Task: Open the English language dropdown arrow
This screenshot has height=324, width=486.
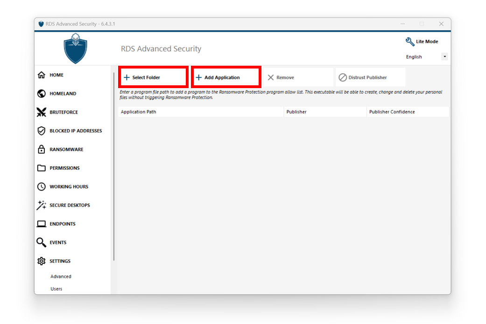Action: 445,56
